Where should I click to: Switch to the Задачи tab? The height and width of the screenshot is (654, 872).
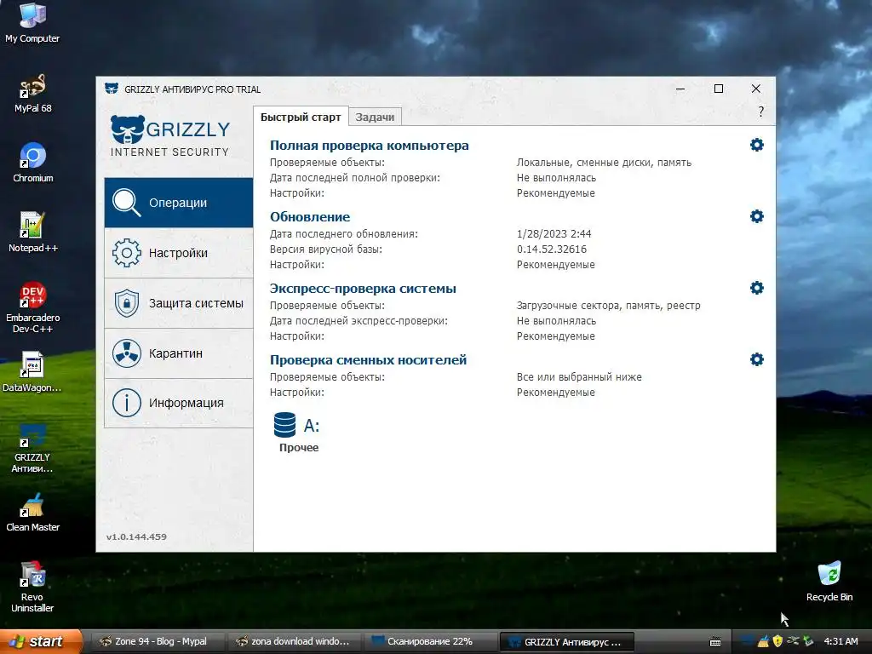(375, 117)
